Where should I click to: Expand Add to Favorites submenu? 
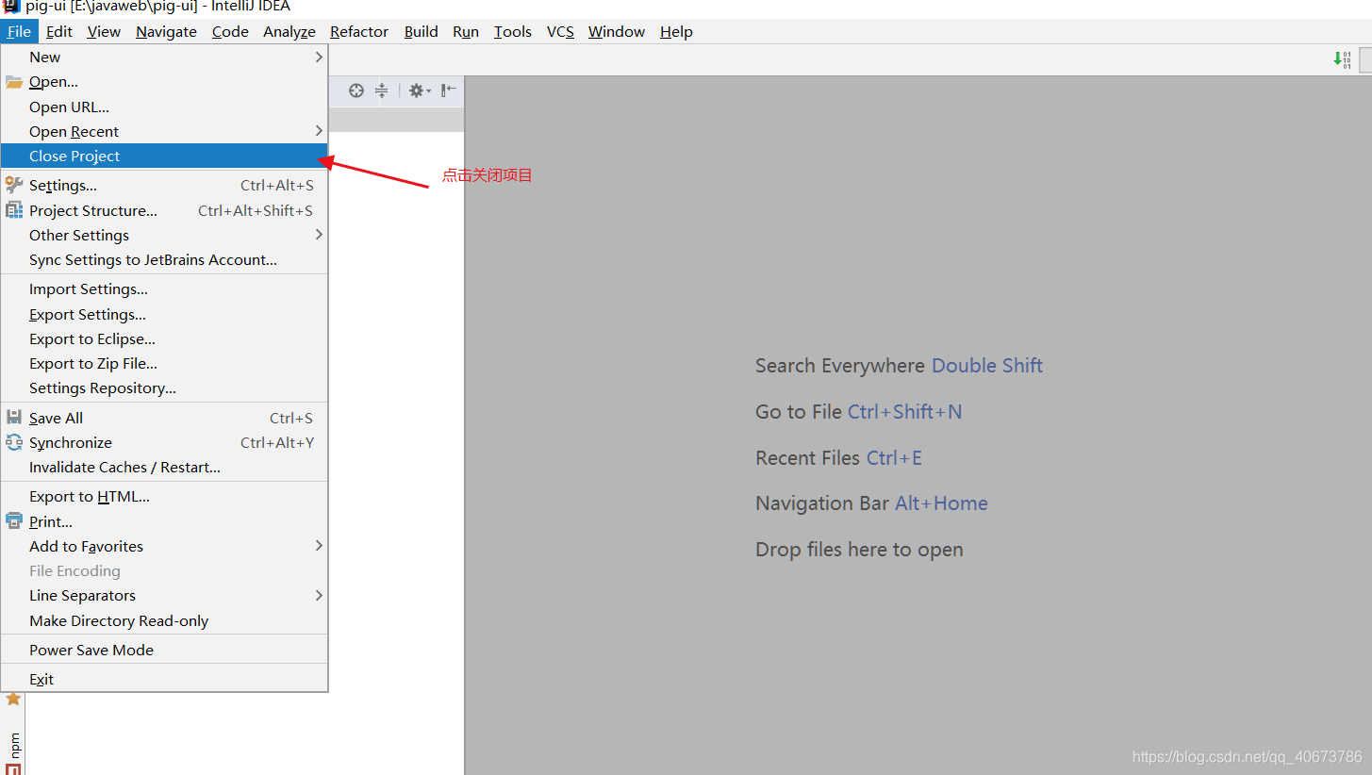(164, 546)
